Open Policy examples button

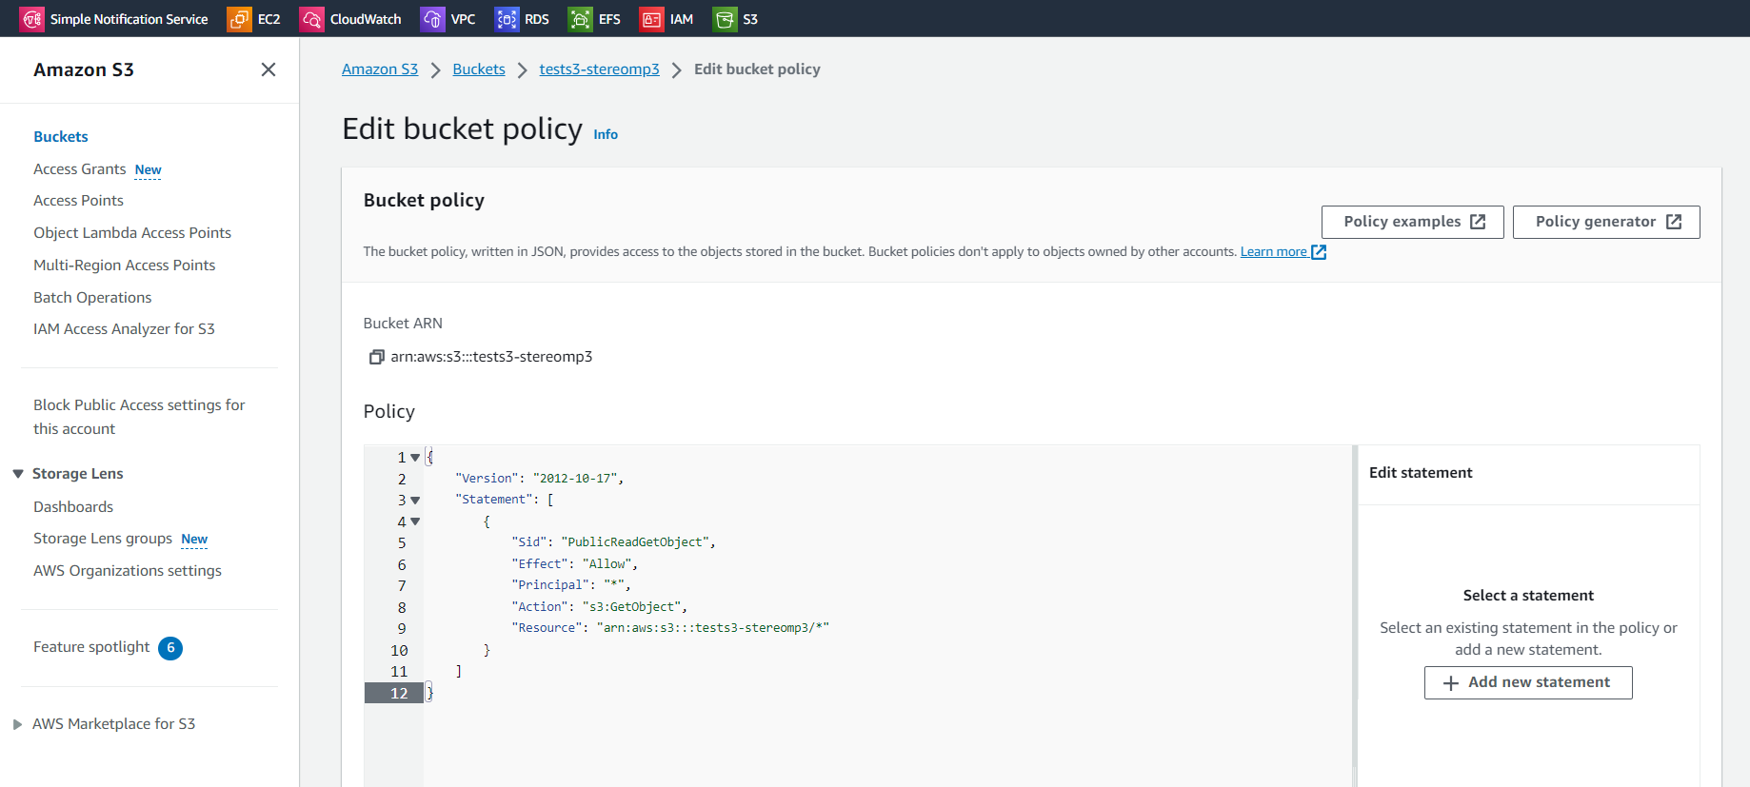point(1413,222)
